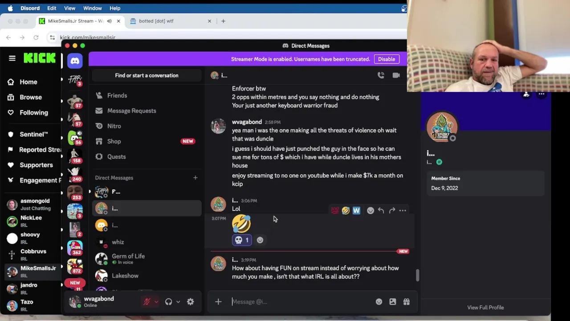Open server with 253 unread badge
Screen dimensions: 570x321
(75, 193)
